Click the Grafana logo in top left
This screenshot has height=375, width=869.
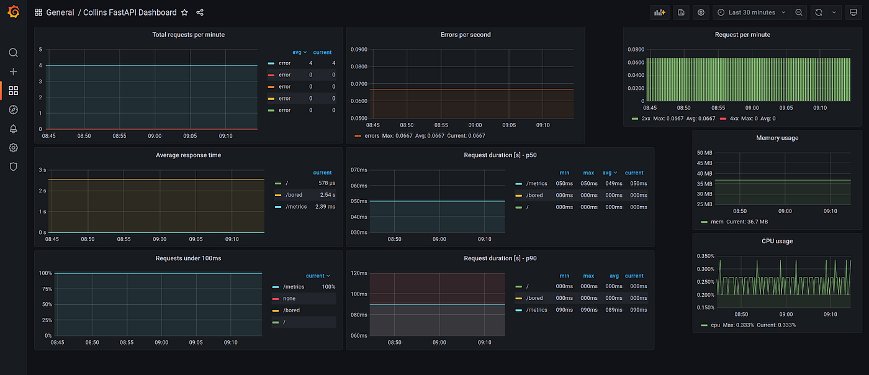[13, 12]
